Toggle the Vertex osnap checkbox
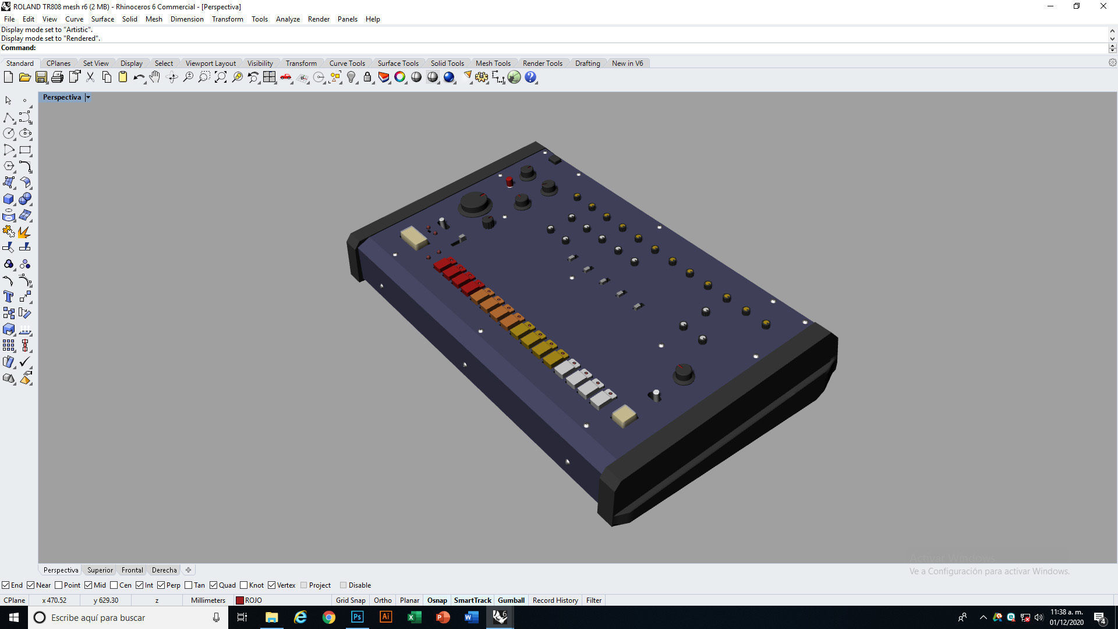Viewport: 1118px width, 629px height. [271, 585]
